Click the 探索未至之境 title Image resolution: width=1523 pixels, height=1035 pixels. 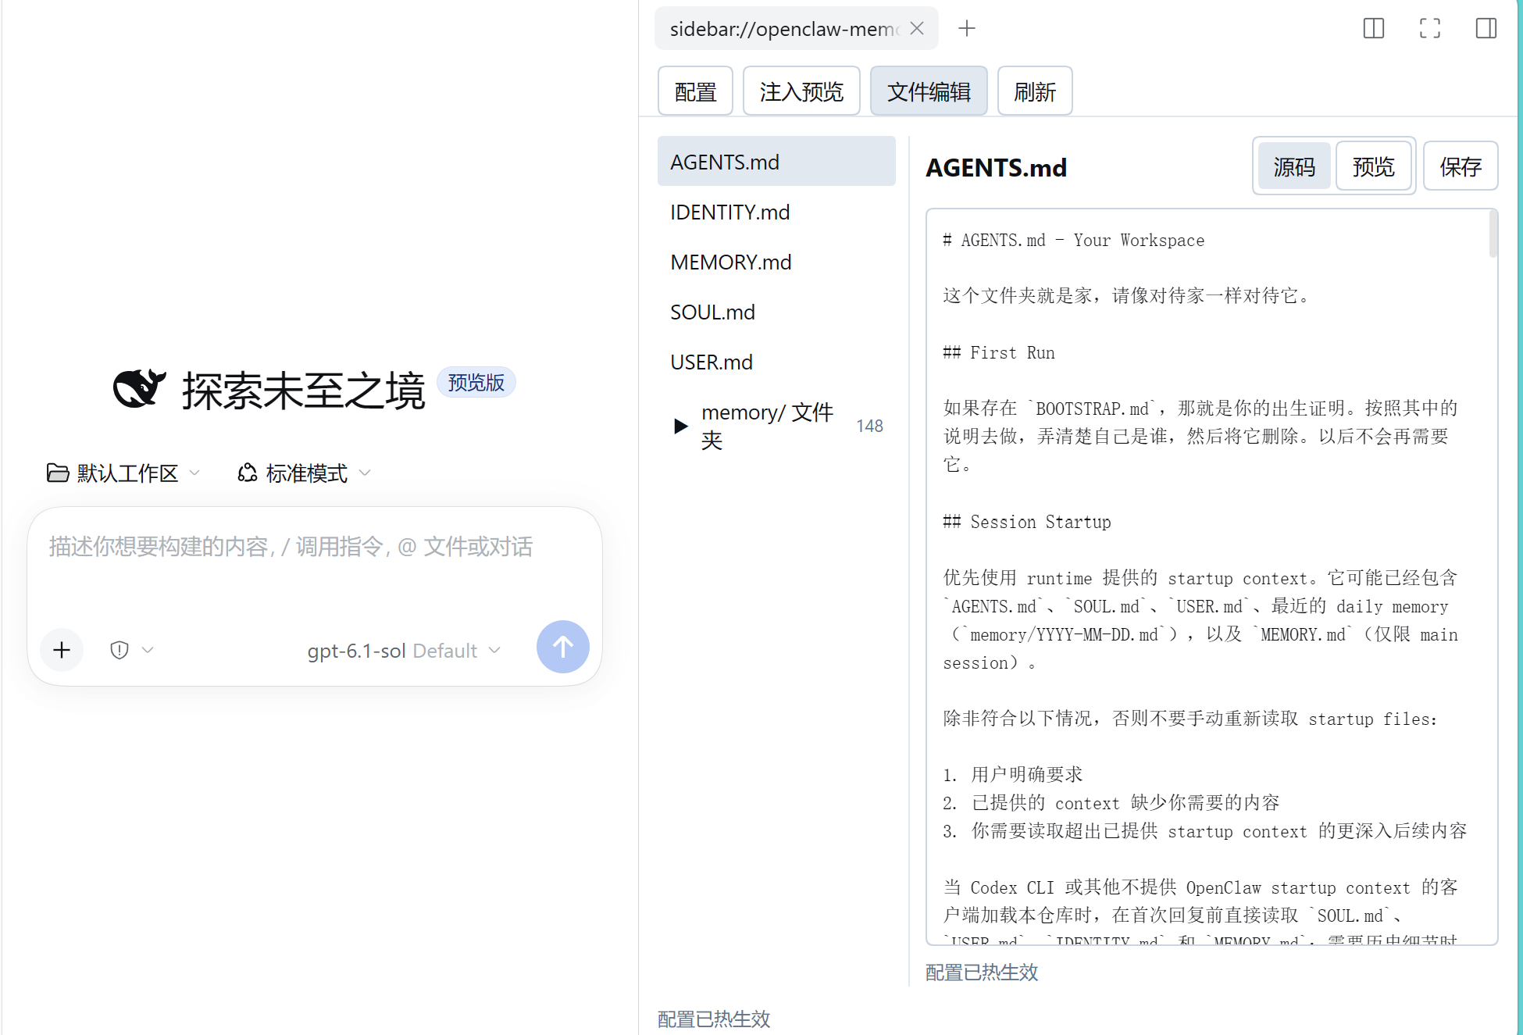click(304, 390)
